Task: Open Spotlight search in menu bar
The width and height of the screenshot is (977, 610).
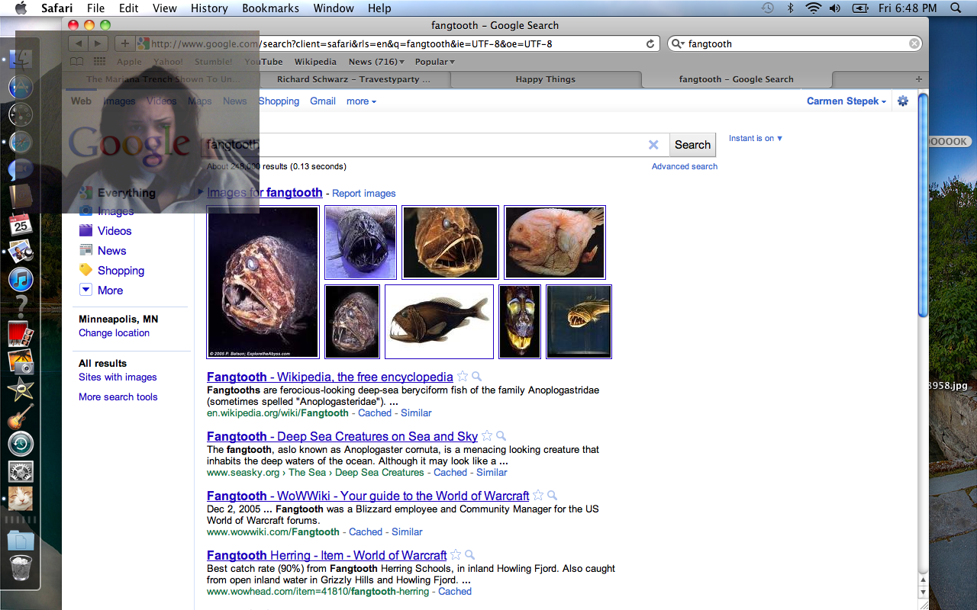Action: [x=956, y=8]
